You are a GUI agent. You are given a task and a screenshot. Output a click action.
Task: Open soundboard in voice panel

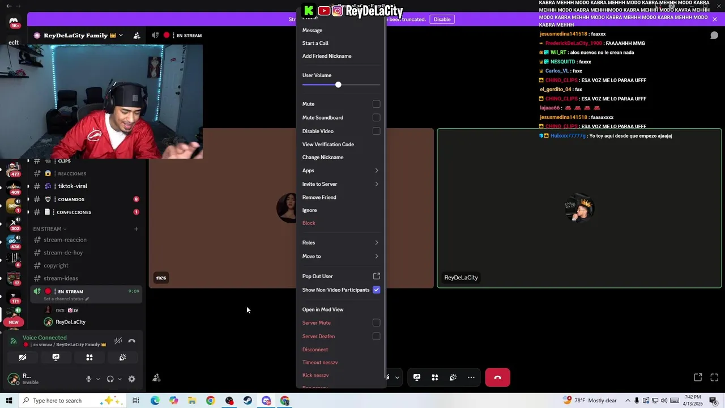[x=122, y=358]
